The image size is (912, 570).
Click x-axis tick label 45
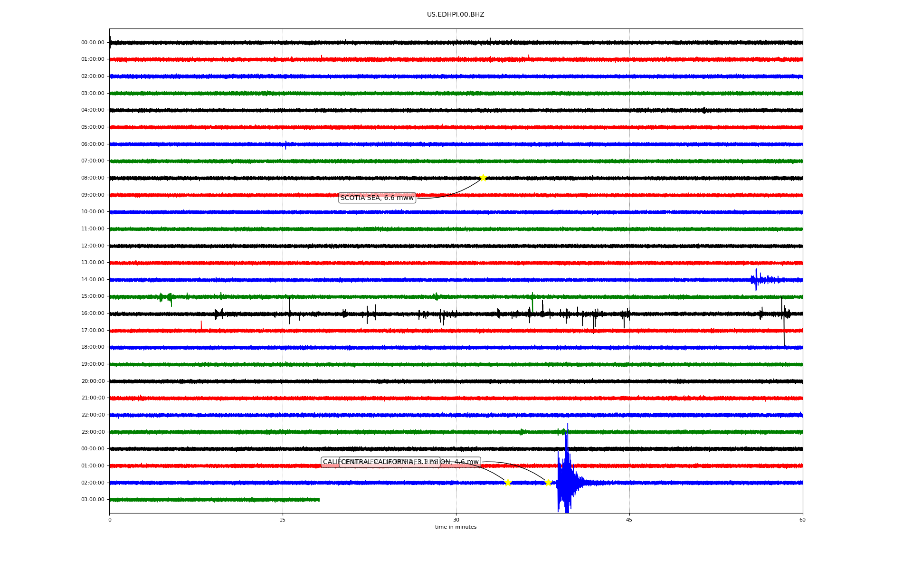[629, 520]
